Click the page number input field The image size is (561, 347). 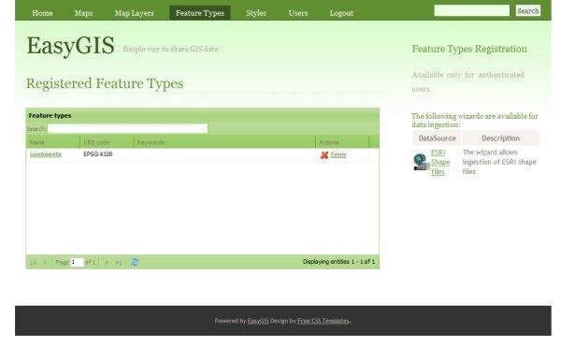[x=77, y=262]
